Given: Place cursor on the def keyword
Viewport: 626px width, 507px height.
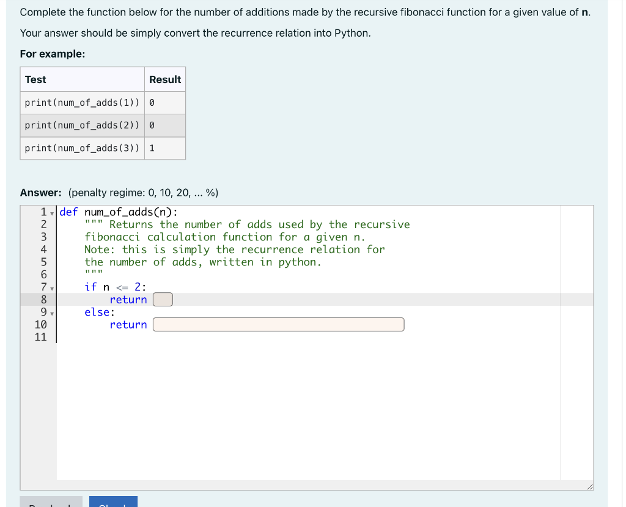Looking at the screenshot, I should (69, 212).
